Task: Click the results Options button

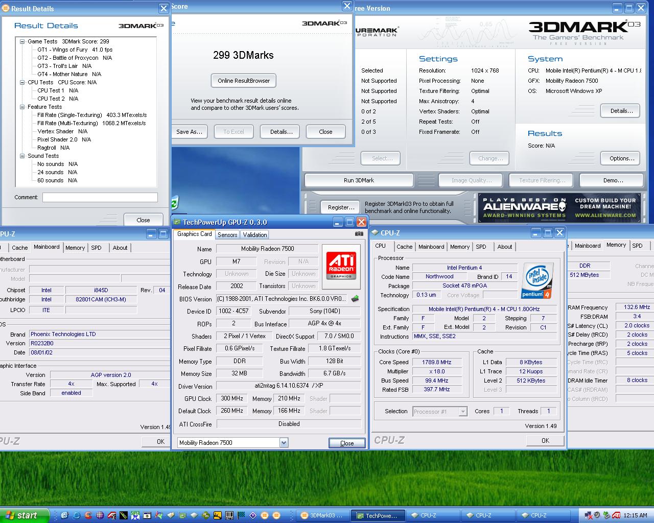Action: (x=621, y=158)
